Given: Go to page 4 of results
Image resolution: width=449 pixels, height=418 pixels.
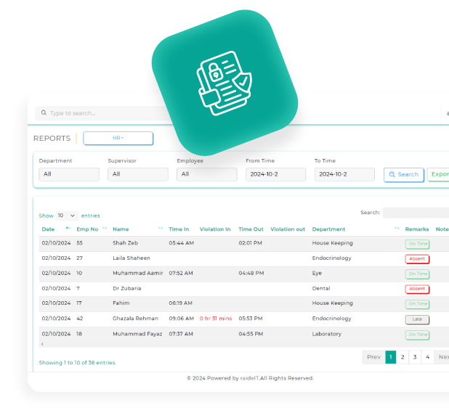Looking at the screenshot, I should click(x=427, y=357).
